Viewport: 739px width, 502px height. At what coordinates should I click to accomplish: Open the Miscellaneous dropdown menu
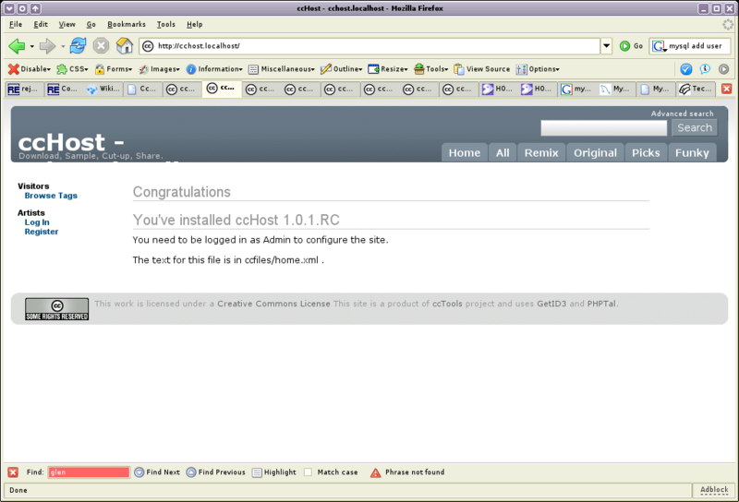[282, 69]
